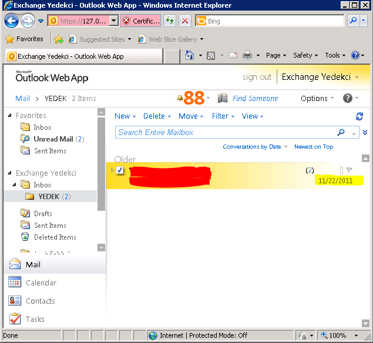Open the Delete menu in the mail toolbar

coord(157,116)
